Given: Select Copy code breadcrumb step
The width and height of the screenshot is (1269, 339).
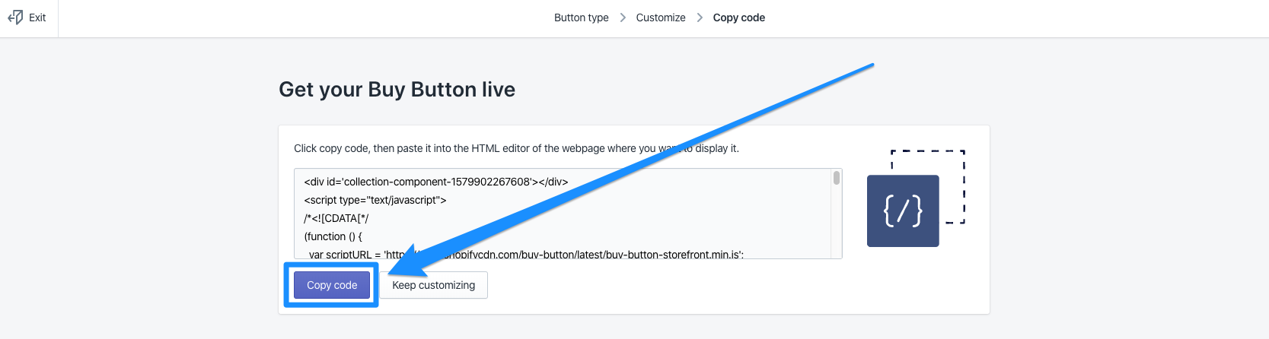Looking at the screenshot, I should coord(738,17).
